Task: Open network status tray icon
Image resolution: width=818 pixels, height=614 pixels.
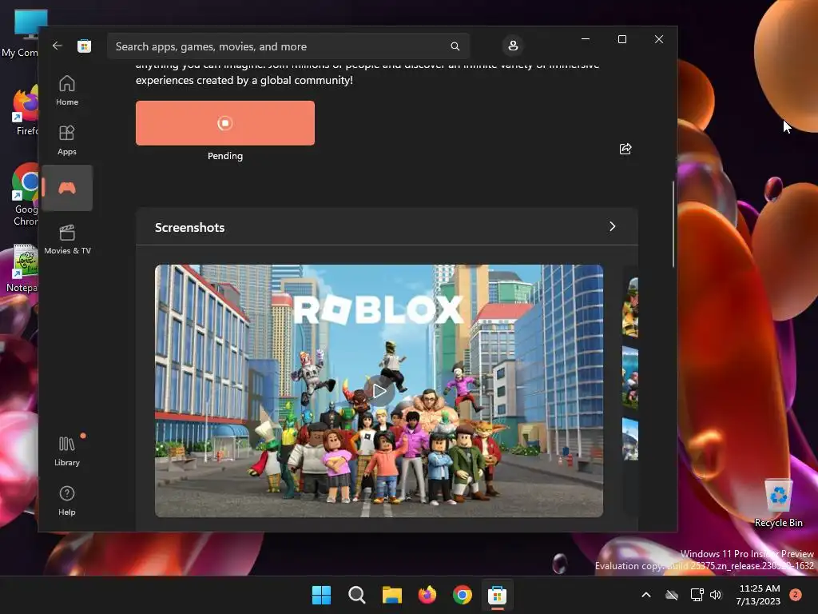Action: pyautogui.click(x=697, y=595)
